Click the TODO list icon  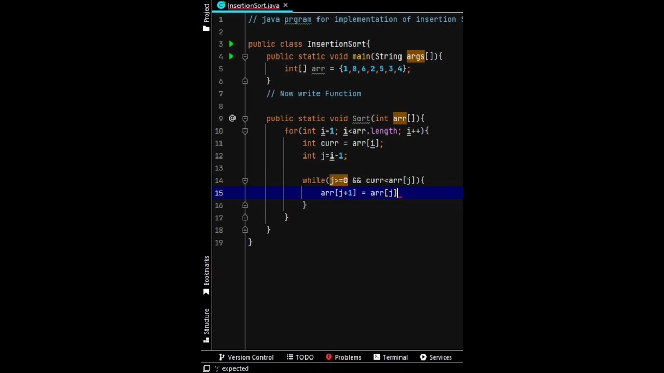(290, 357)
